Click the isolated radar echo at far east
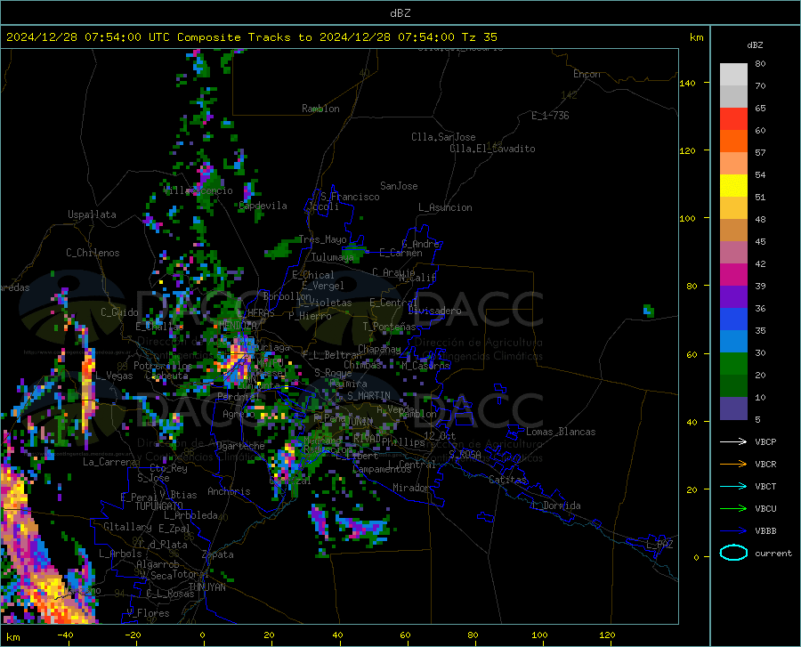This screenshot has height=647, width=801. (649, 311)
